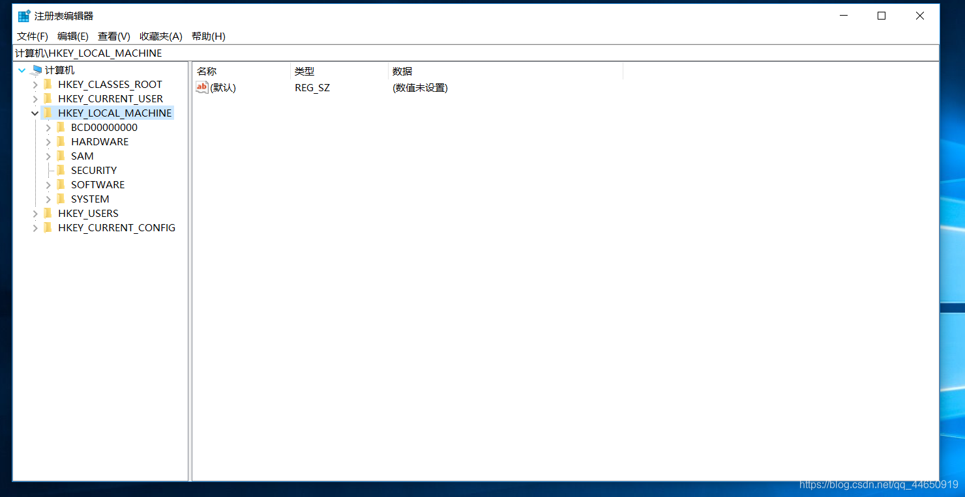The image size is (965, 497).
Task: Select the BCD00000000 key label
Action: pyautogui.click(x=104, y=128)
